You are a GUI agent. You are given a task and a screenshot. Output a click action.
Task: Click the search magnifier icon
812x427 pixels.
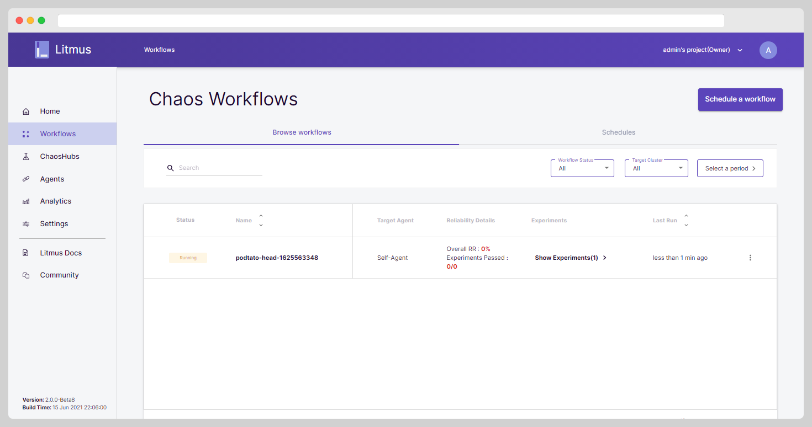pyautogui.click(x=171, y=168)
